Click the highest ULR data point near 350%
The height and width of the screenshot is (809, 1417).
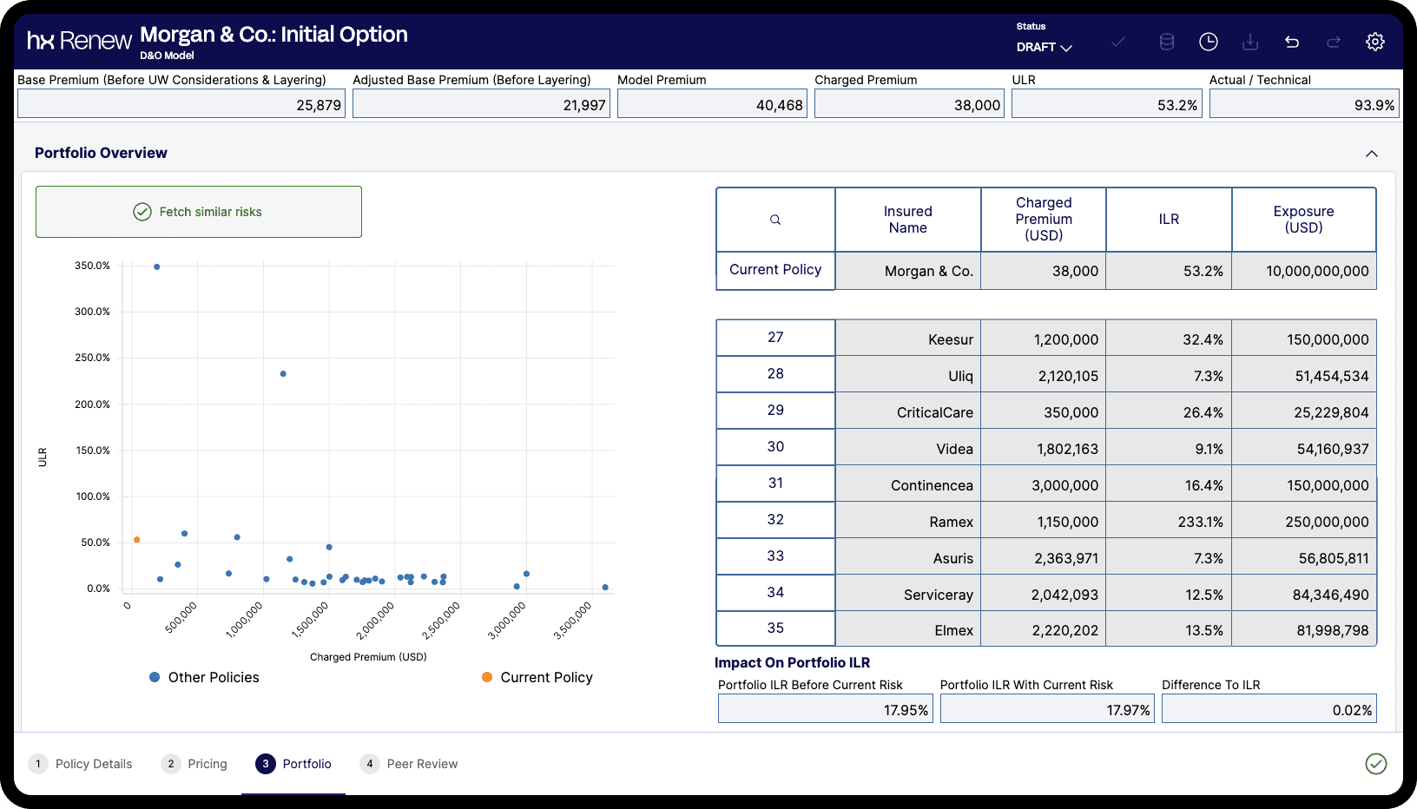point(156,267)
